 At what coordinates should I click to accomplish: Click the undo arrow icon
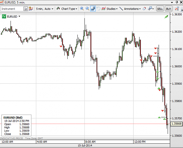(x=99, y=9)
